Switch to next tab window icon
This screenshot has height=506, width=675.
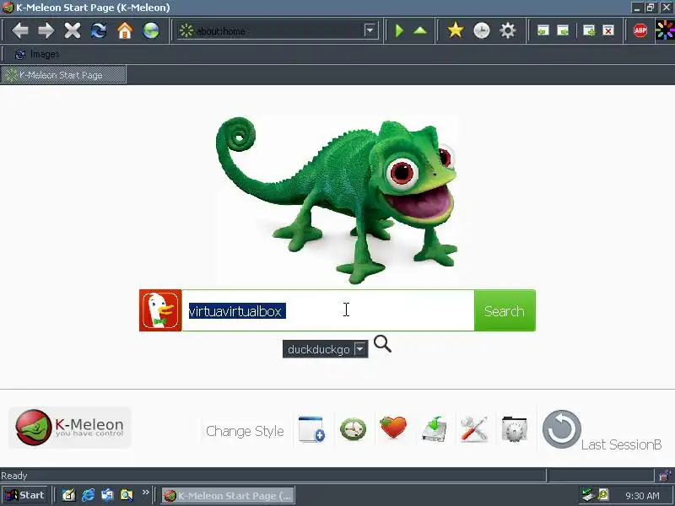click(563, 30)
